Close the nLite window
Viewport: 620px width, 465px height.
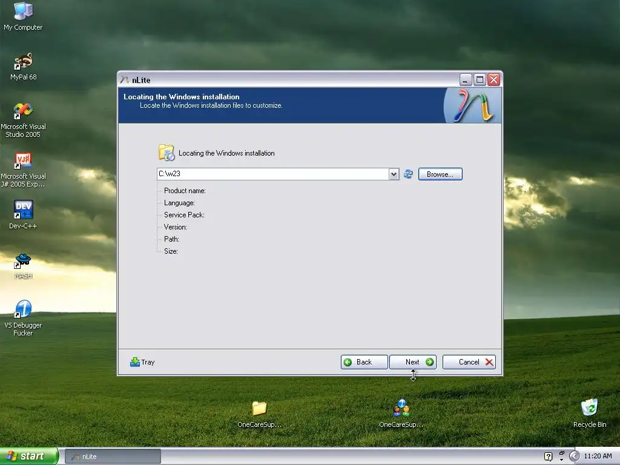[493, 80]
